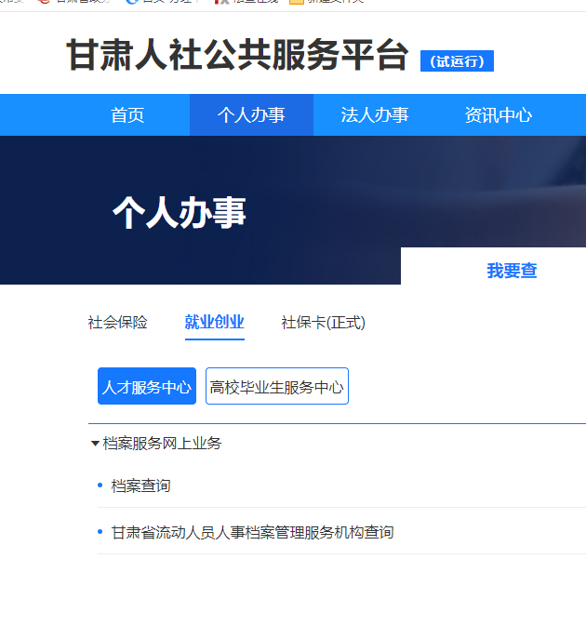Click the 甘肃人社公共服务平台 site title
The width and height of the screenshot is (586, 625).
pyautogui.click(x=237, y=57)
